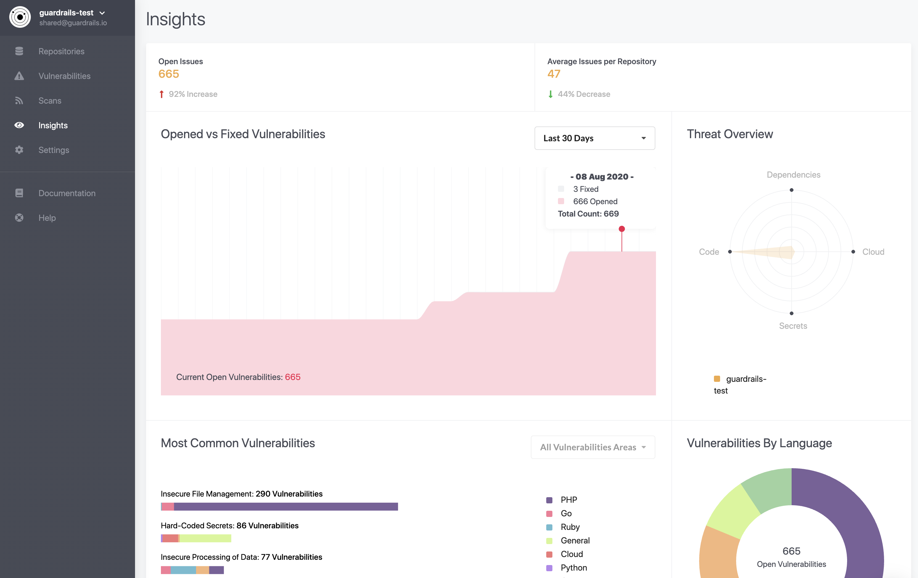Screen dimensions: 918x578
Task: Toggle the PHP legend entry
Action: [x=562, y=500]
